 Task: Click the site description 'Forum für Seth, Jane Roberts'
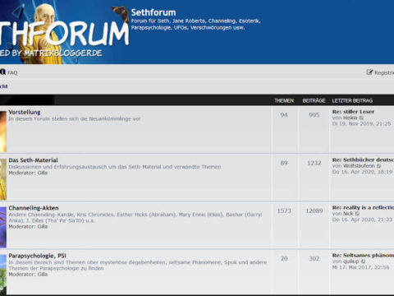(x=195, y=24)
